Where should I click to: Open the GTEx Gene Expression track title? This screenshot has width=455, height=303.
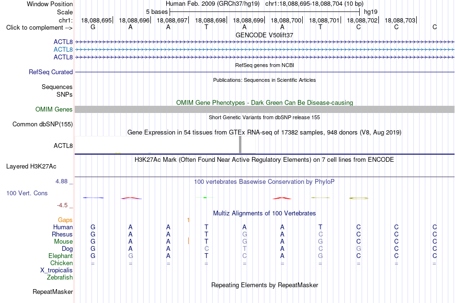[264, 133]
